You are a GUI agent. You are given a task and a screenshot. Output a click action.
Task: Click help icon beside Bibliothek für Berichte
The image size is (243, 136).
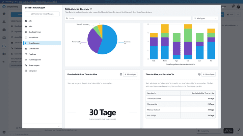(x=91, y=9)
